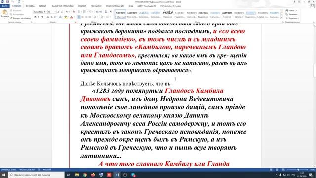
Task: Select align right
Action: [86, 17]
